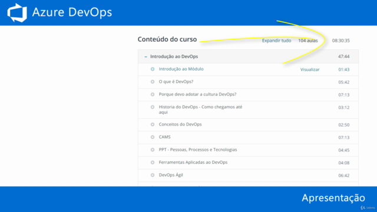The image size is (377, 212).
Task: Click duration 05:42 of O que é DevOps?
Action: (x=344, y=82)
